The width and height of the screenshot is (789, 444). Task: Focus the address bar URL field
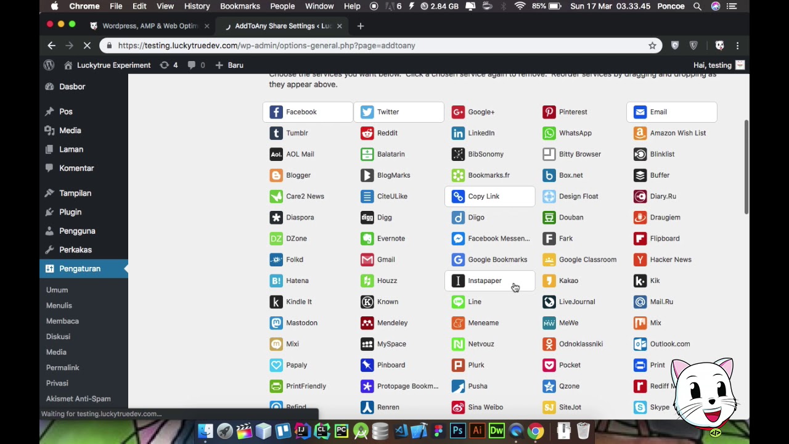tap(381, 46)
